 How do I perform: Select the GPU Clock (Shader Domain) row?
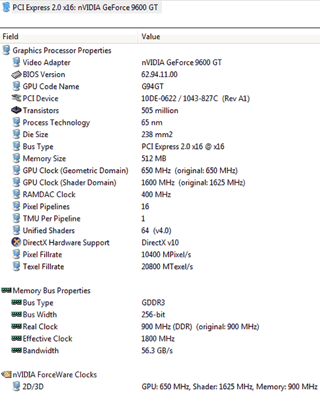[160, 182]
